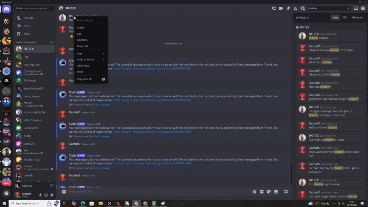
Task: Create a new DM with plus icon
Action: [52, 42]
